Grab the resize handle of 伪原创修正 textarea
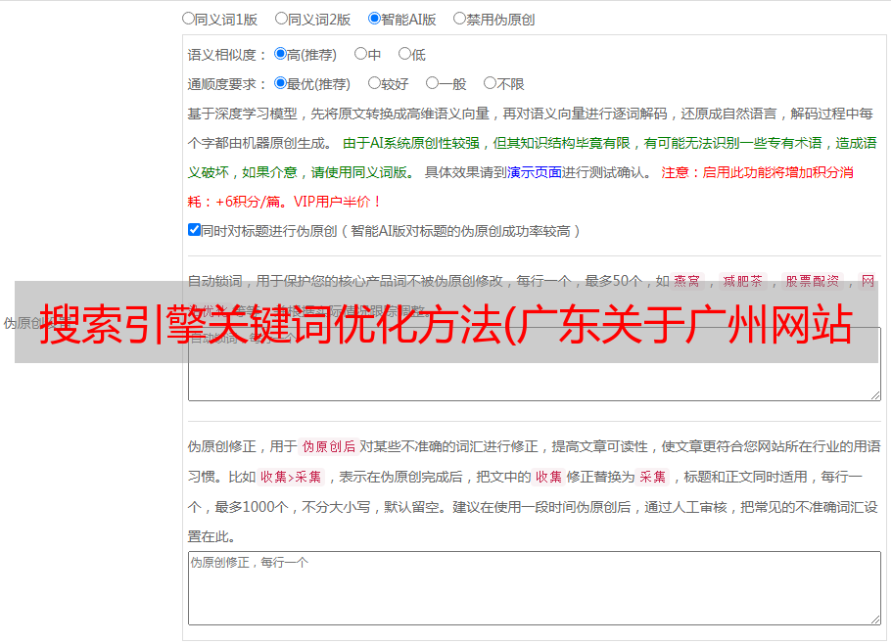 coord(875,620)
